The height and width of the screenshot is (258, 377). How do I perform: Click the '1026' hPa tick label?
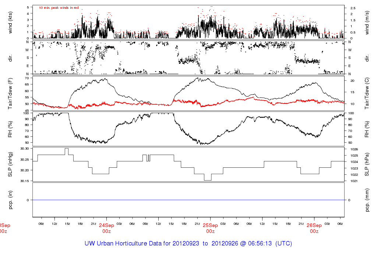click(x=354, y=149)
